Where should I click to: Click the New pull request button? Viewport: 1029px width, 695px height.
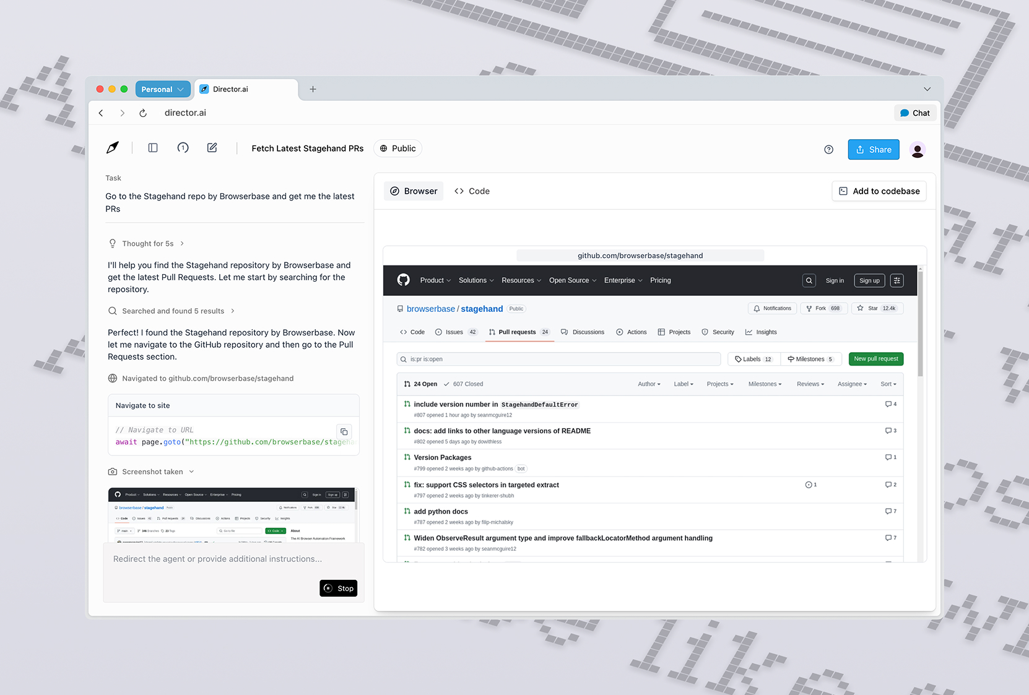pos(875,359)
